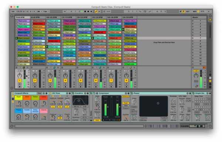
Task: Click the Stop button in transport bar
Action: click(85, 11)
